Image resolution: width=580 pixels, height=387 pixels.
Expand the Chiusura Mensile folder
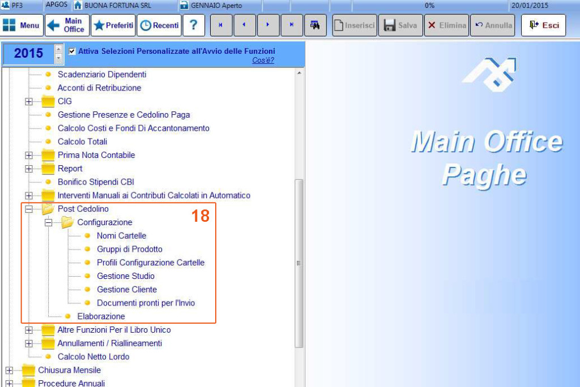pyautogui.click(x=9, y=371)
